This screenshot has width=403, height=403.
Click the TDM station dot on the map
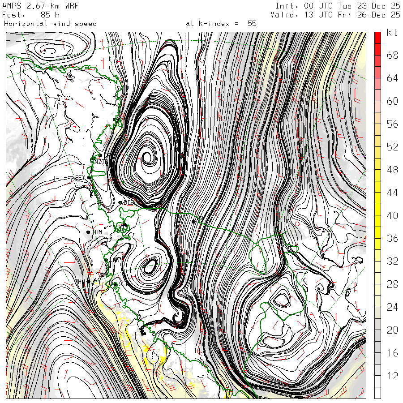click(x=88, y=232)
